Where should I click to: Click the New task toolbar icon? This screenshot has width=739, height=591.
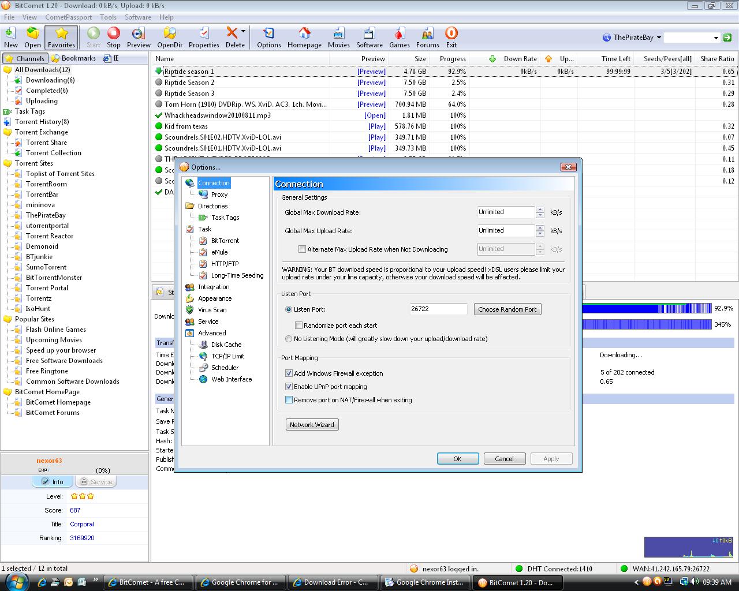coord(10,38)
